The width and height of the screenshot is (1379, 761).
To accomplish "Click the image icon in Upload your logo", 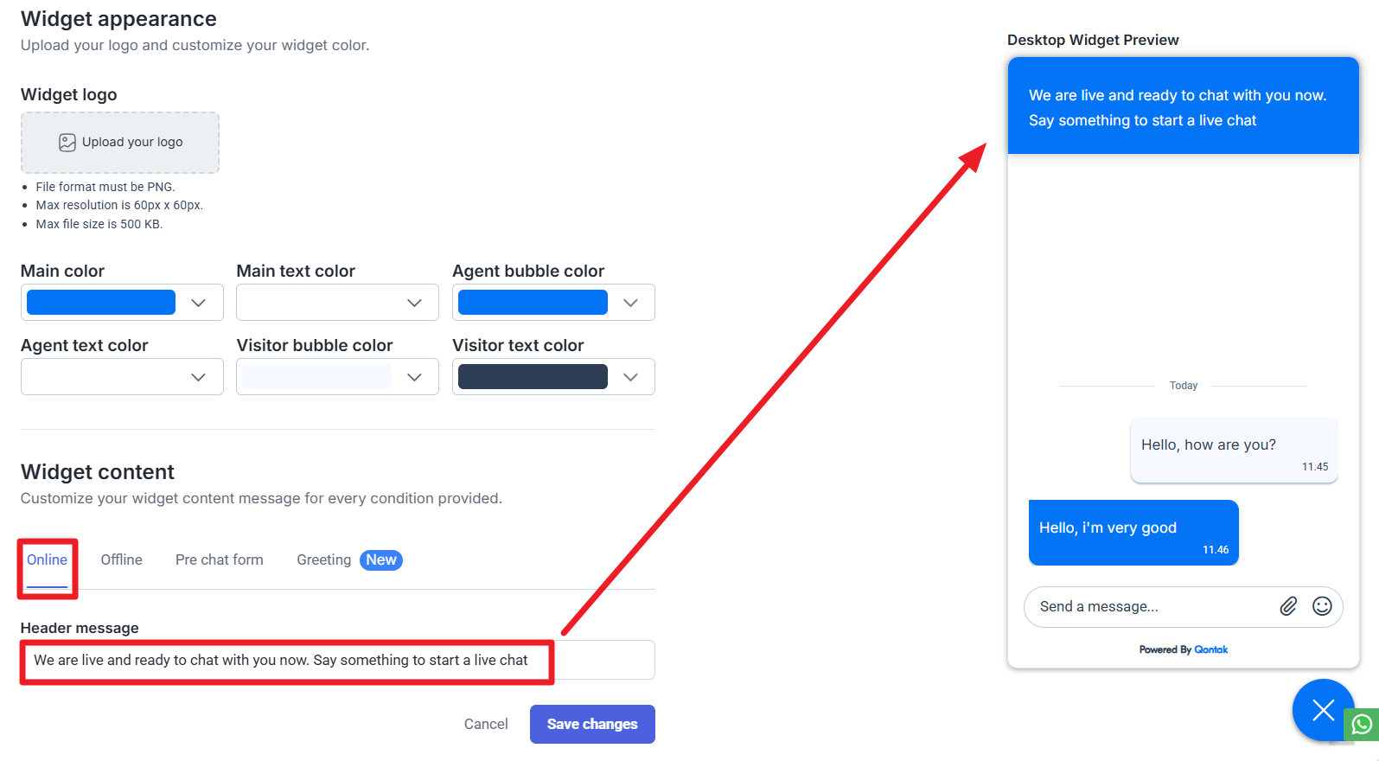I will 67,143.
